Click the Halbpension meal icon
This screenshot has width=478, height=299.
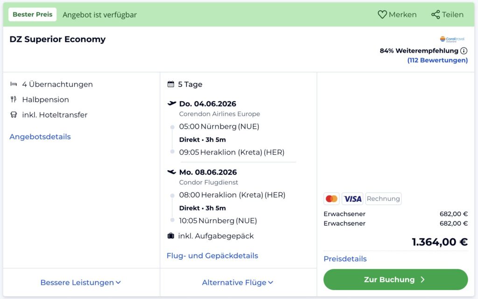[x=14, y=99]
